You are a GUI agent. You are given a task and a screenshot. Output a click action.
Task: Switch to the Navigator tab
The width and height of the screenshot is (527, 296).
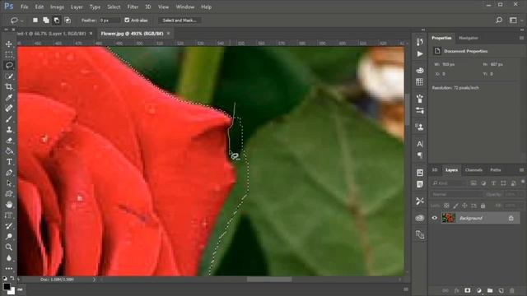tap(469, 38)
